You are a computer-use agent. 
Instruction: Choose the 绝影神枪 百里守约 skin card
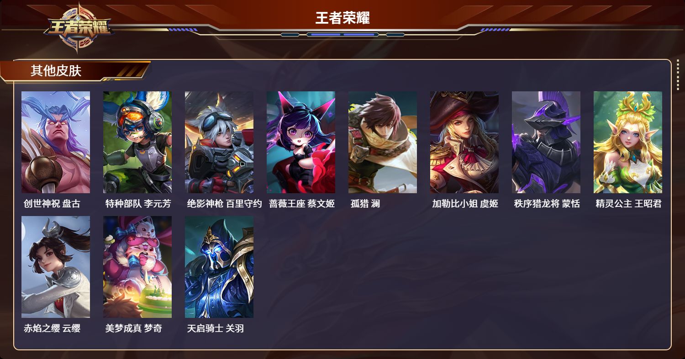219,142
